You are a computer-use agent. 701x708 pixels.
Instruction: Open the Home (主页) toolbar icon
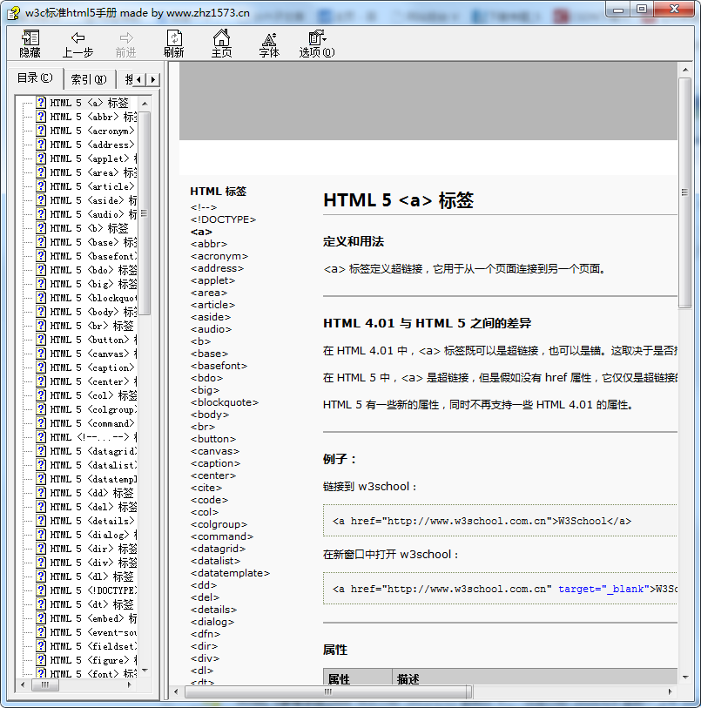point(222,44)
